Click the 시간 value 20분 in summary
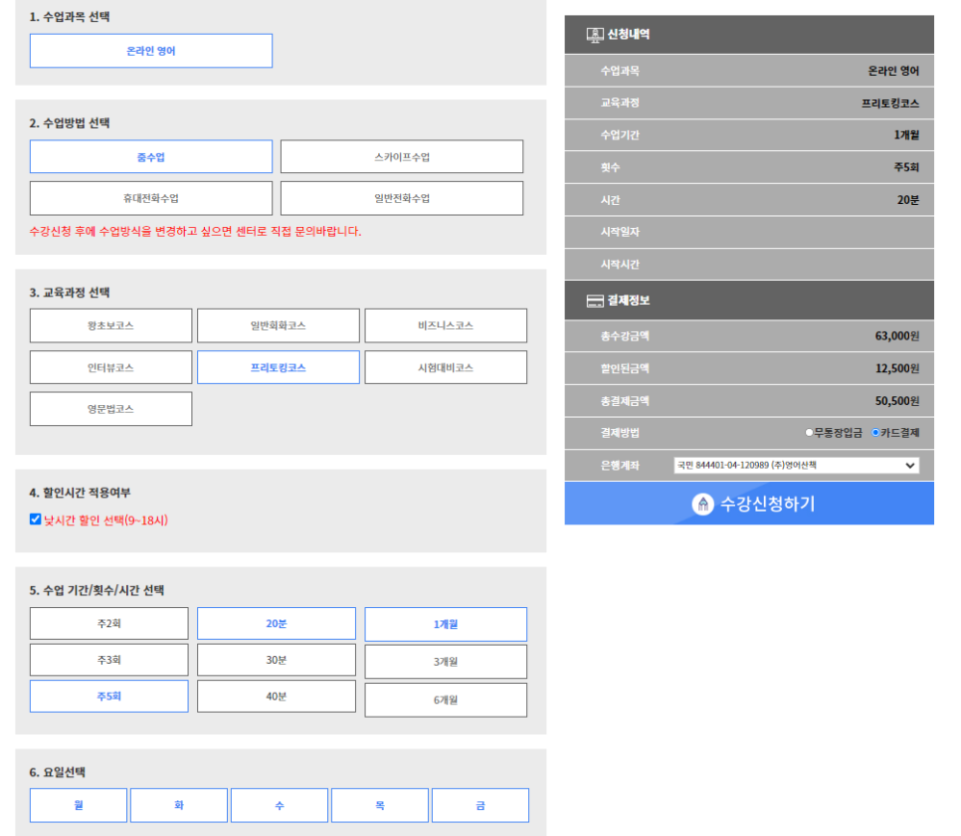This screenshot has width=961, height=836. coord(908,200)
